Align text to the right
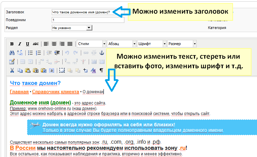257x157 pixels. (62, 44)
